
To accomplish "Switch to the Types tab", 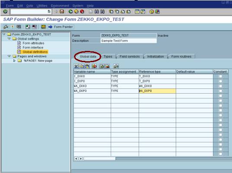I will [x=108, y=57].
